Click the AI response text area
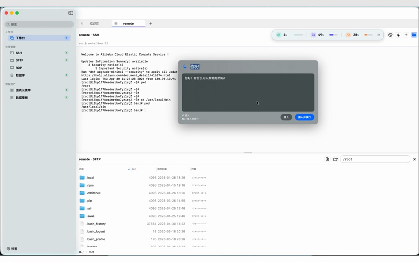This screenshot has height=262, width=419. coord(248,93)
